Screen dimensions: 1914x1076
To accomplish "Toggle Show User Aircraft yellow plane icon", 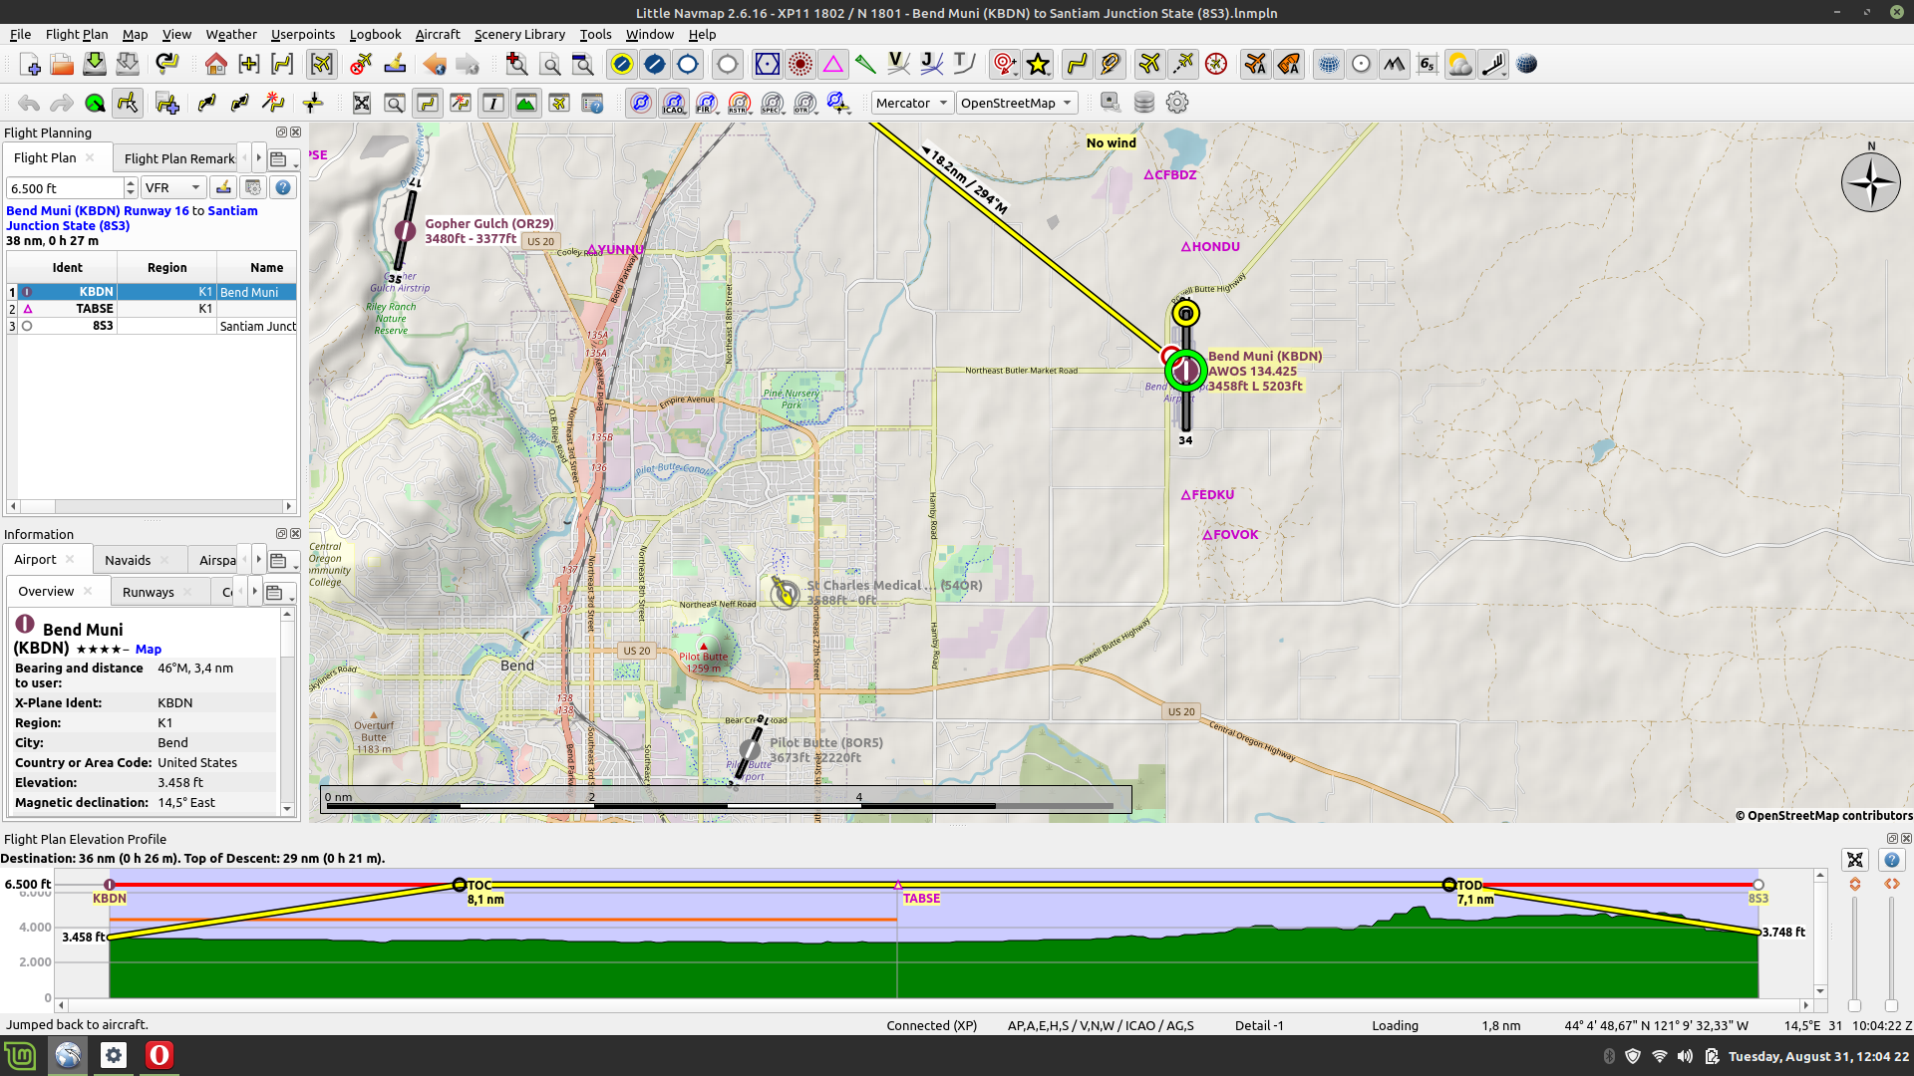I will [1149, 65].
